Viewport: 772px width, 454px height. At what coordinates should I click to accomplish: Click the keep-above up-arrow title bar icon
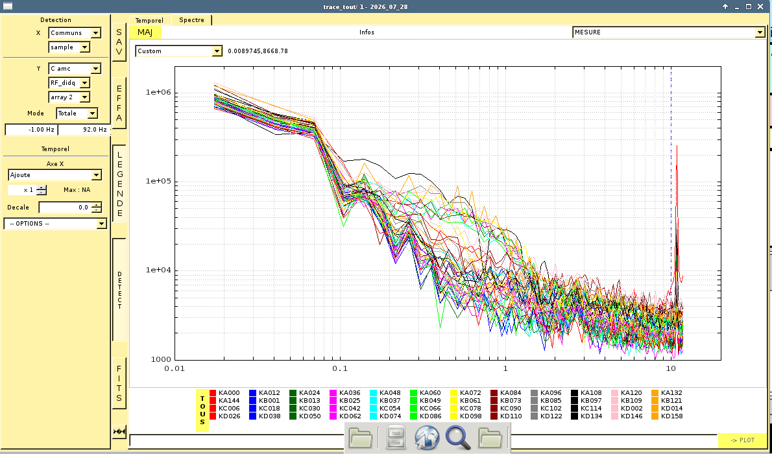pyautogui.click(x=725, y=6)
